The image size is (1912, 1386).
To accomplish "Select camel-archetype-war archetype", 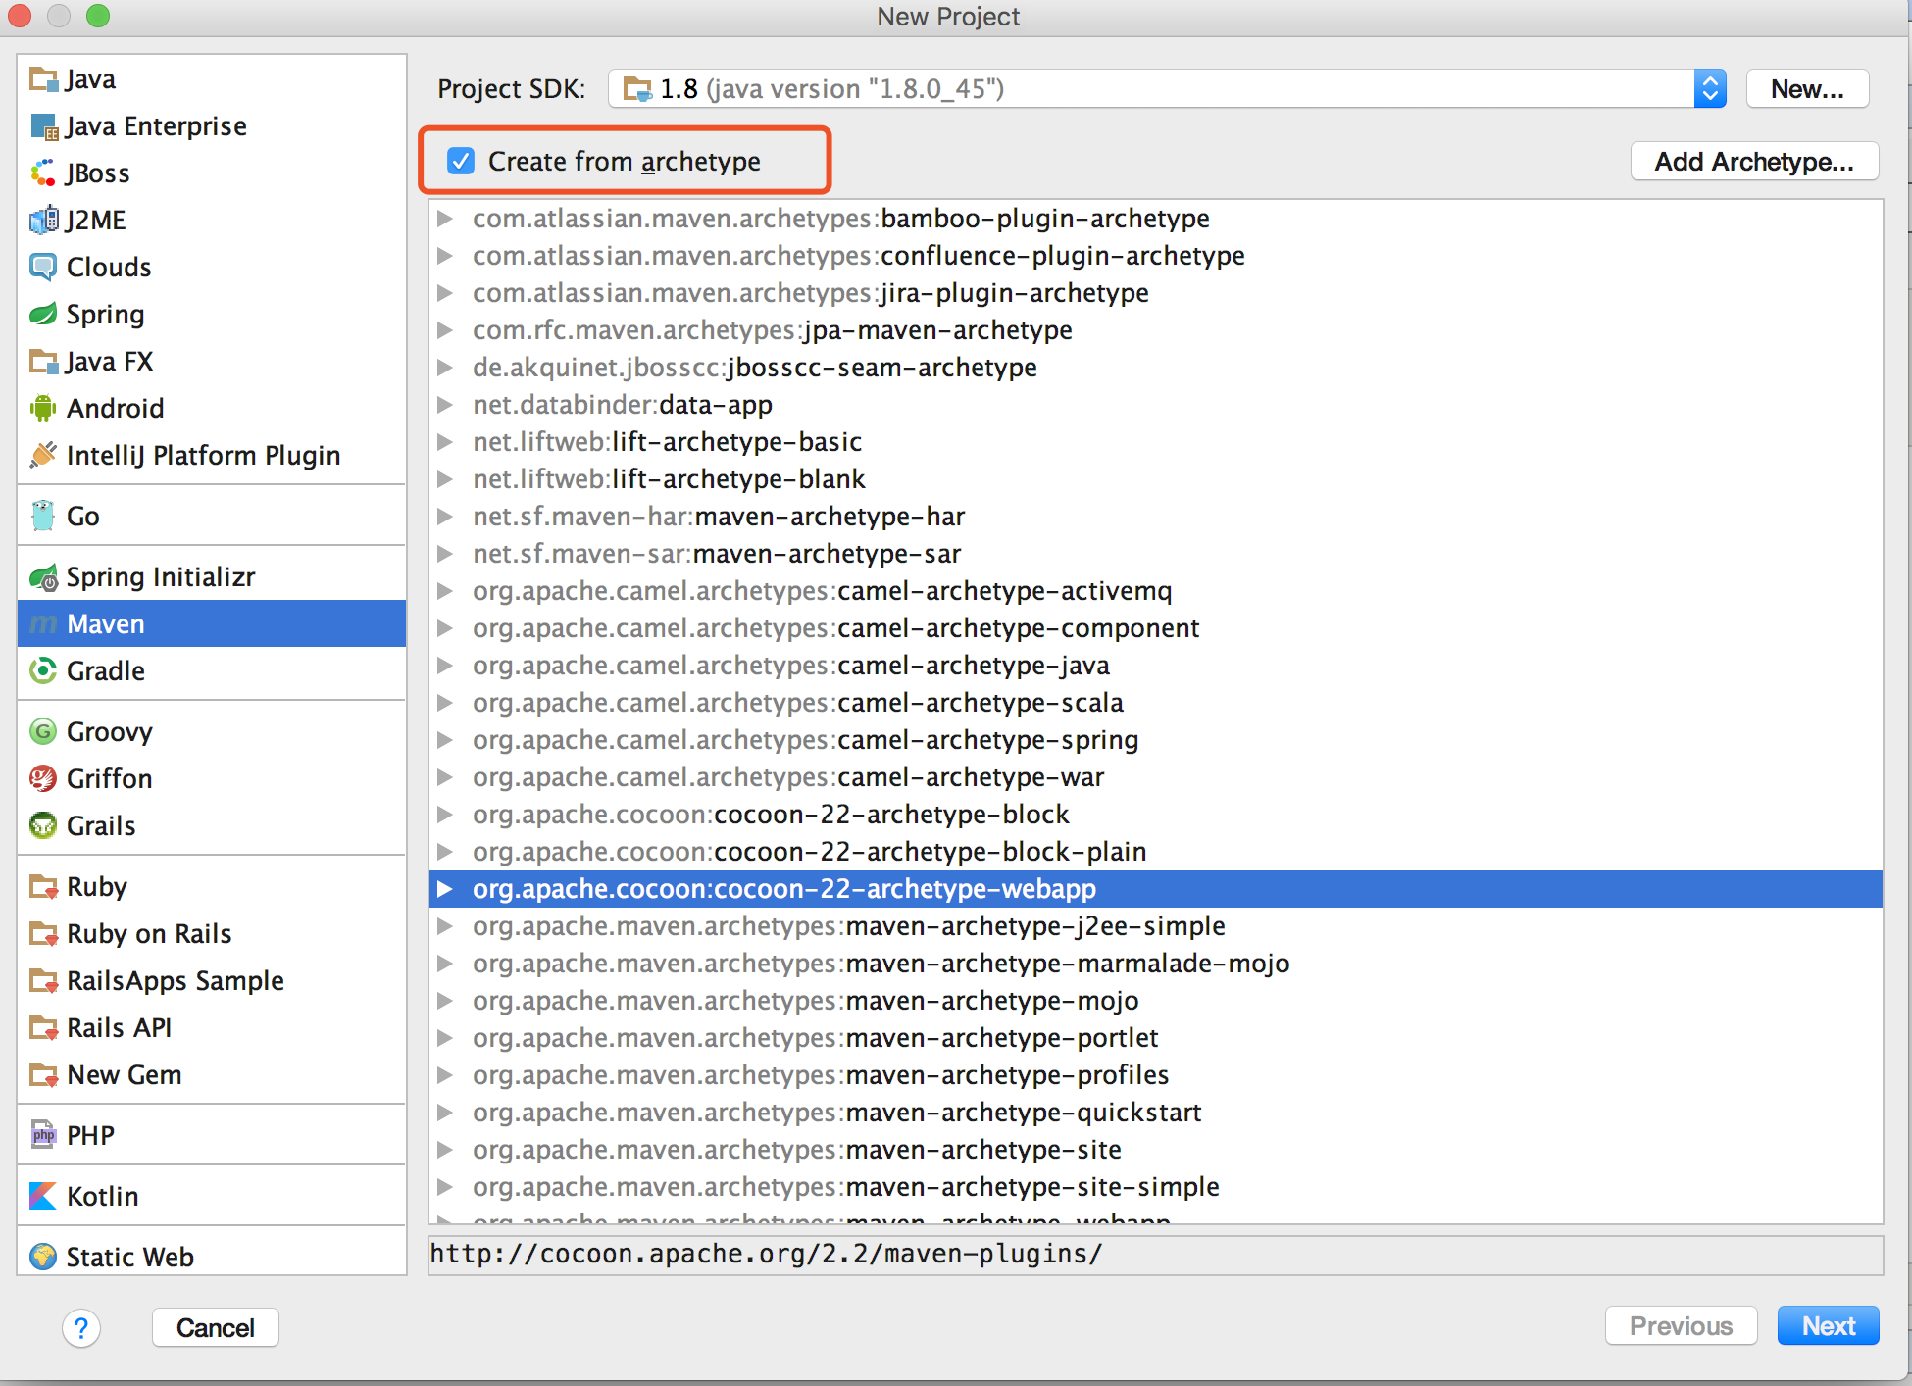I will pos(1155,776).
